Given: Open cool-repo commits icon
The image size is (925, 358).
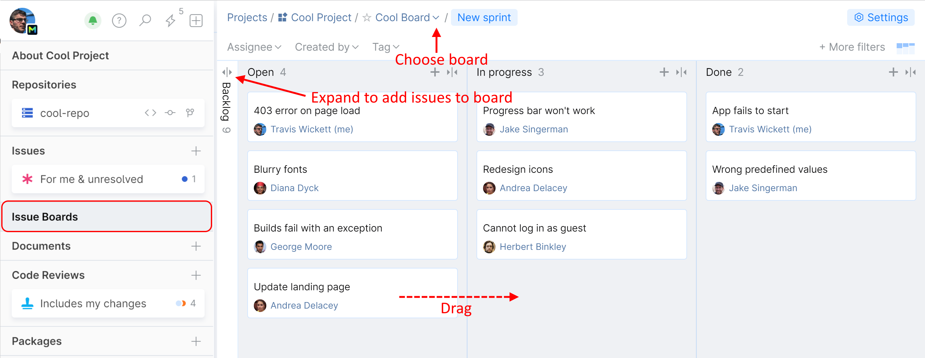Looking at the screenshot, I should (x=170, y=113).
